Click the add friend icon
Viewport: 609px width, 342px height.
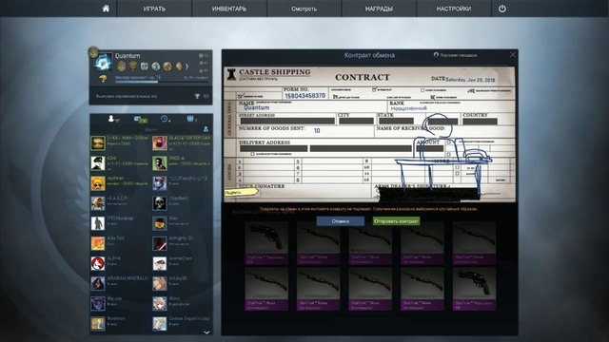pos(206,129)
